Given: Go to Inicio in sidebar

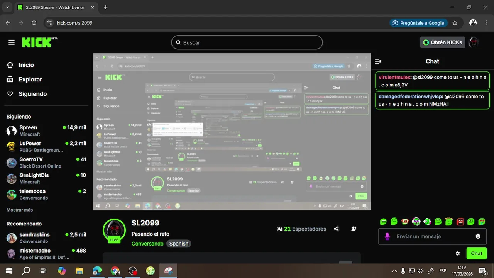Looking at the screenshot, I should tap(20, 65).
